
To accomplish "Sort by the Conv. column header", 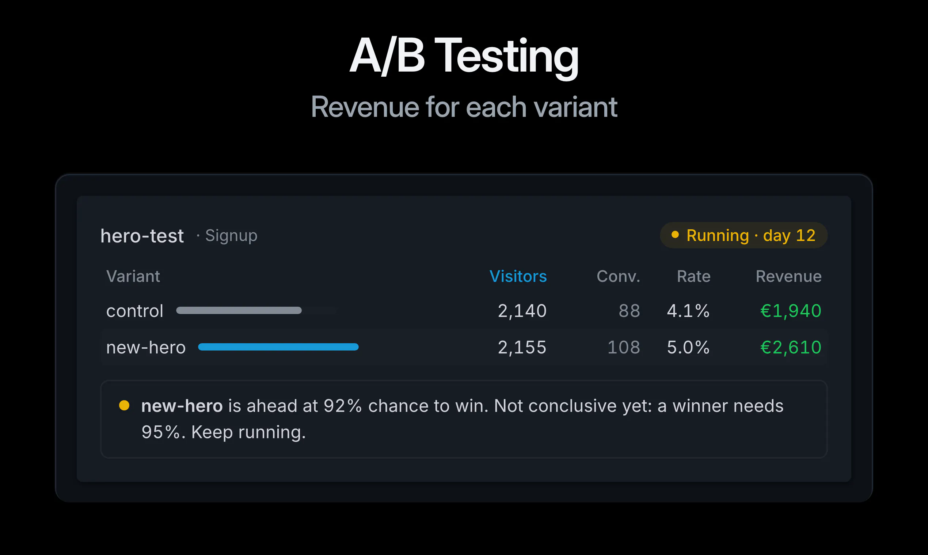I will (618, 276).
